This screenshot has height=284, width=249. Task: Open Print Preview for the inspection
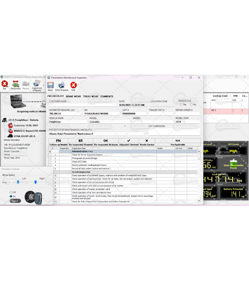(62, 85)
